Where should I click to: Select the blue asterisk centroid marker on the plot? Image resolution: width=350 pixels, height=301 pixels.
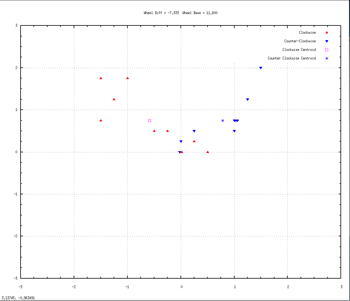(223, 120)
